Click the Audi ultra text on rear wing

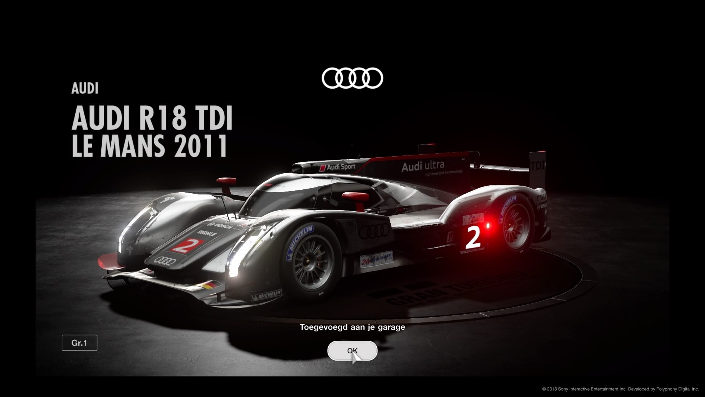tap(423, 166)
